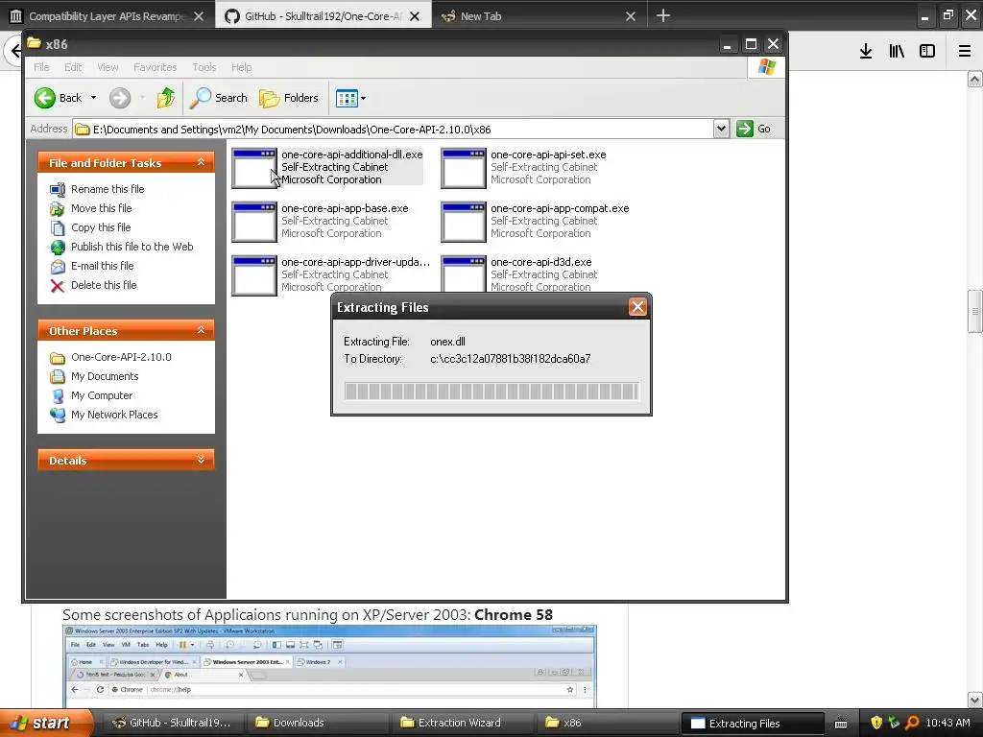
Task: Open the browser hamburger menu
Action: [x=965, y=52]
